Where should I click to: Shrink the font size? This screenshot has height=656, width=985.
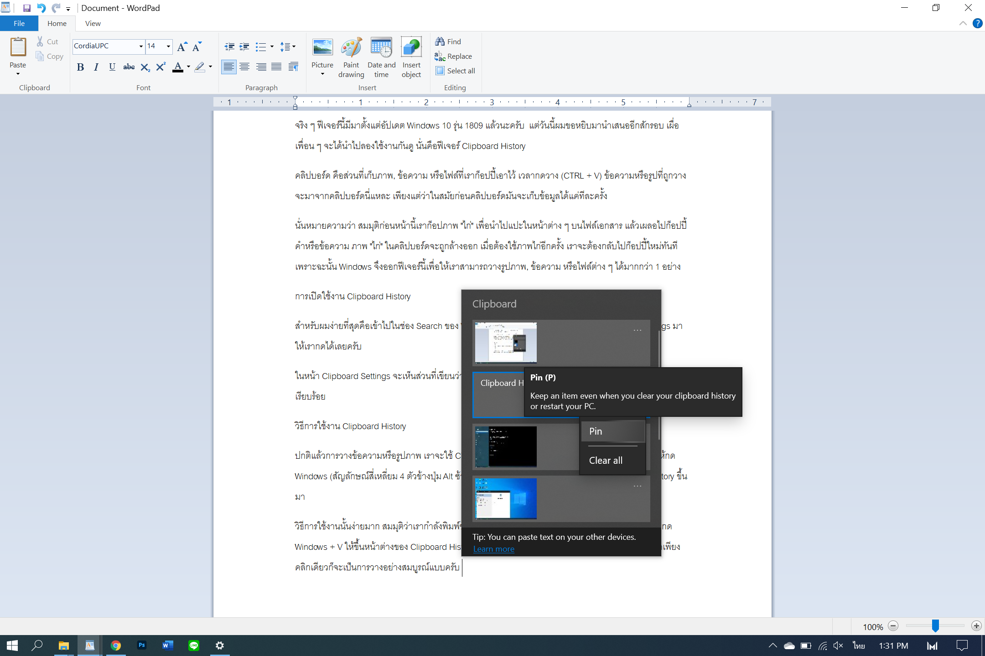click(197, 46)
